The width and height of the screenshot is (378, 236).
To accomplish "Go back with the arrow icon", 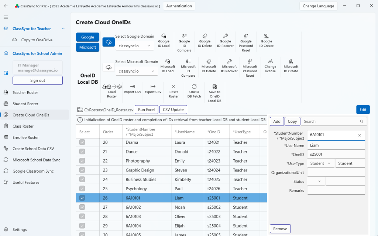I will coord(6,6).
